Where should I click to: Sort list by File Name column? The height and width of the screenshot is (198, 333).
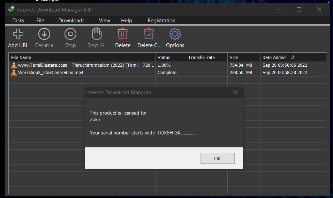82,57
